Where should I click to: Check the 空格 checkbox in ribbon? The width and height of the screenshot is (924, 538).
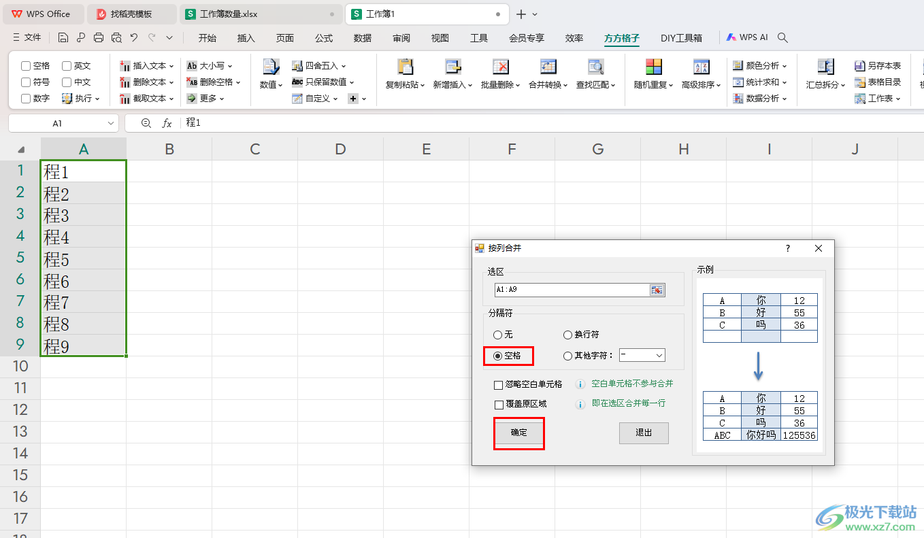tap(26, 66)
